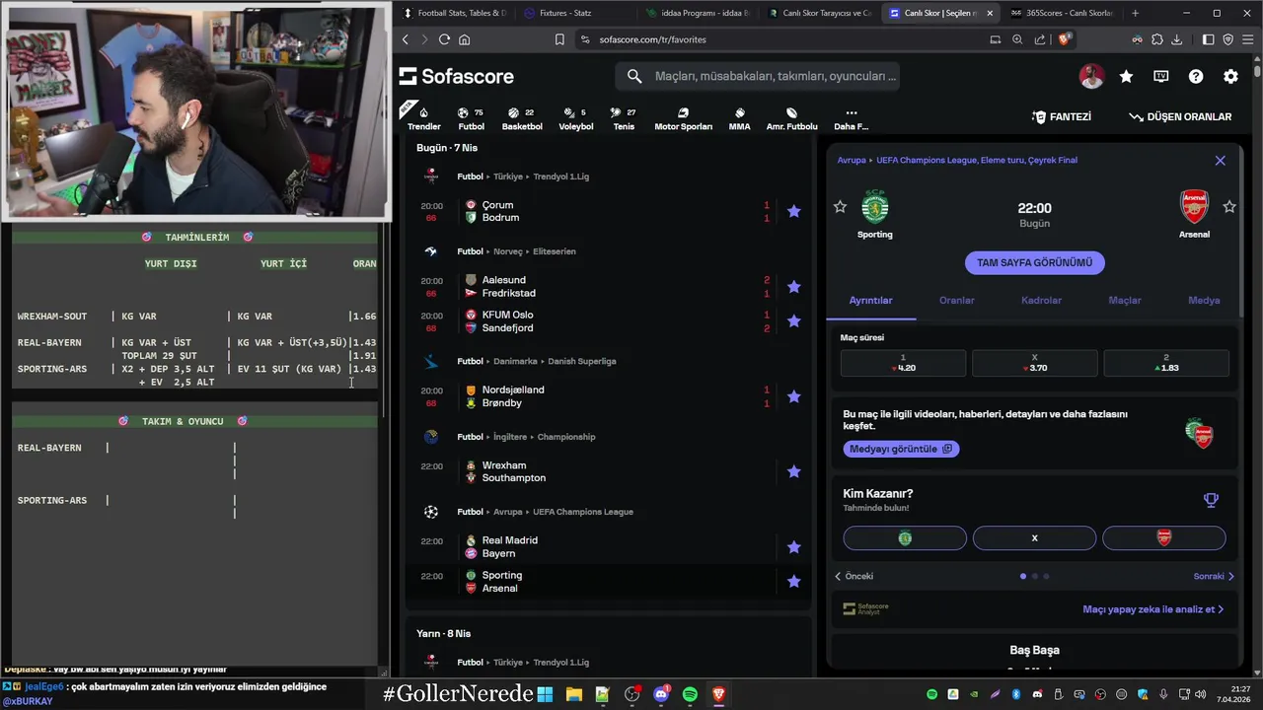Reload the browser page

pyautogui.click(x=444, y=39)
